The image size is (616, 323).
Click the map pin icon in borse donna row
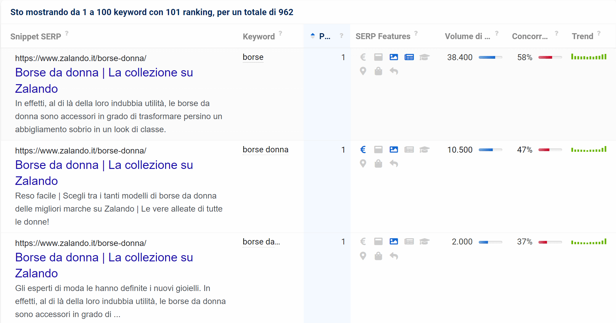click(363, 164)
